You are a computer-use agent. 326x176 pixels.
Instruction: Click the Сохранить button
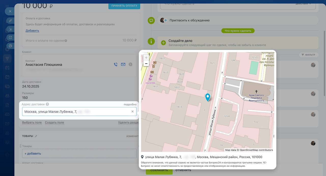pyautogui.click(x=159, y=170)
